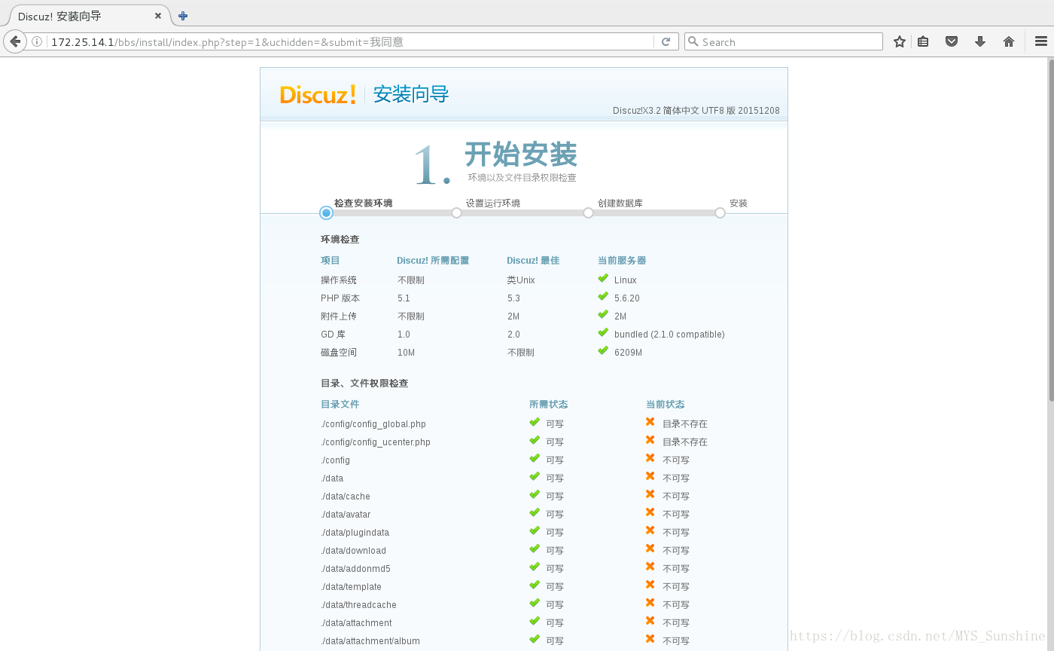1054x651 pixels.
Task: Focus the Search input box
Action: [784, 42]
